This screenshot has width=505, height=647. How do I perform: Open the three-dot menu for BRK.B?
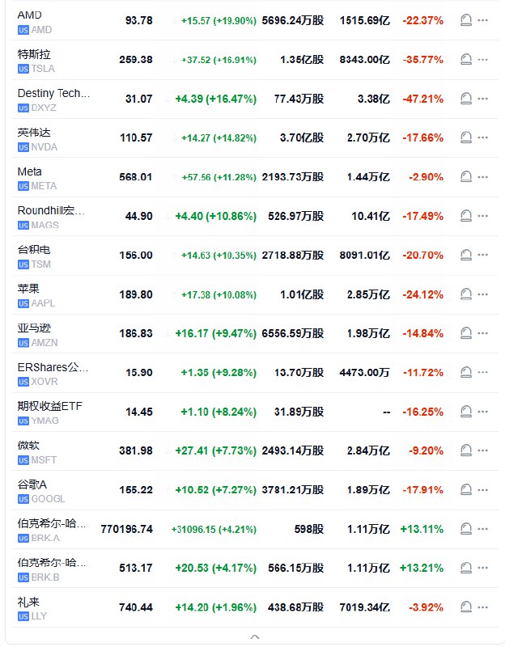point(482,568)
